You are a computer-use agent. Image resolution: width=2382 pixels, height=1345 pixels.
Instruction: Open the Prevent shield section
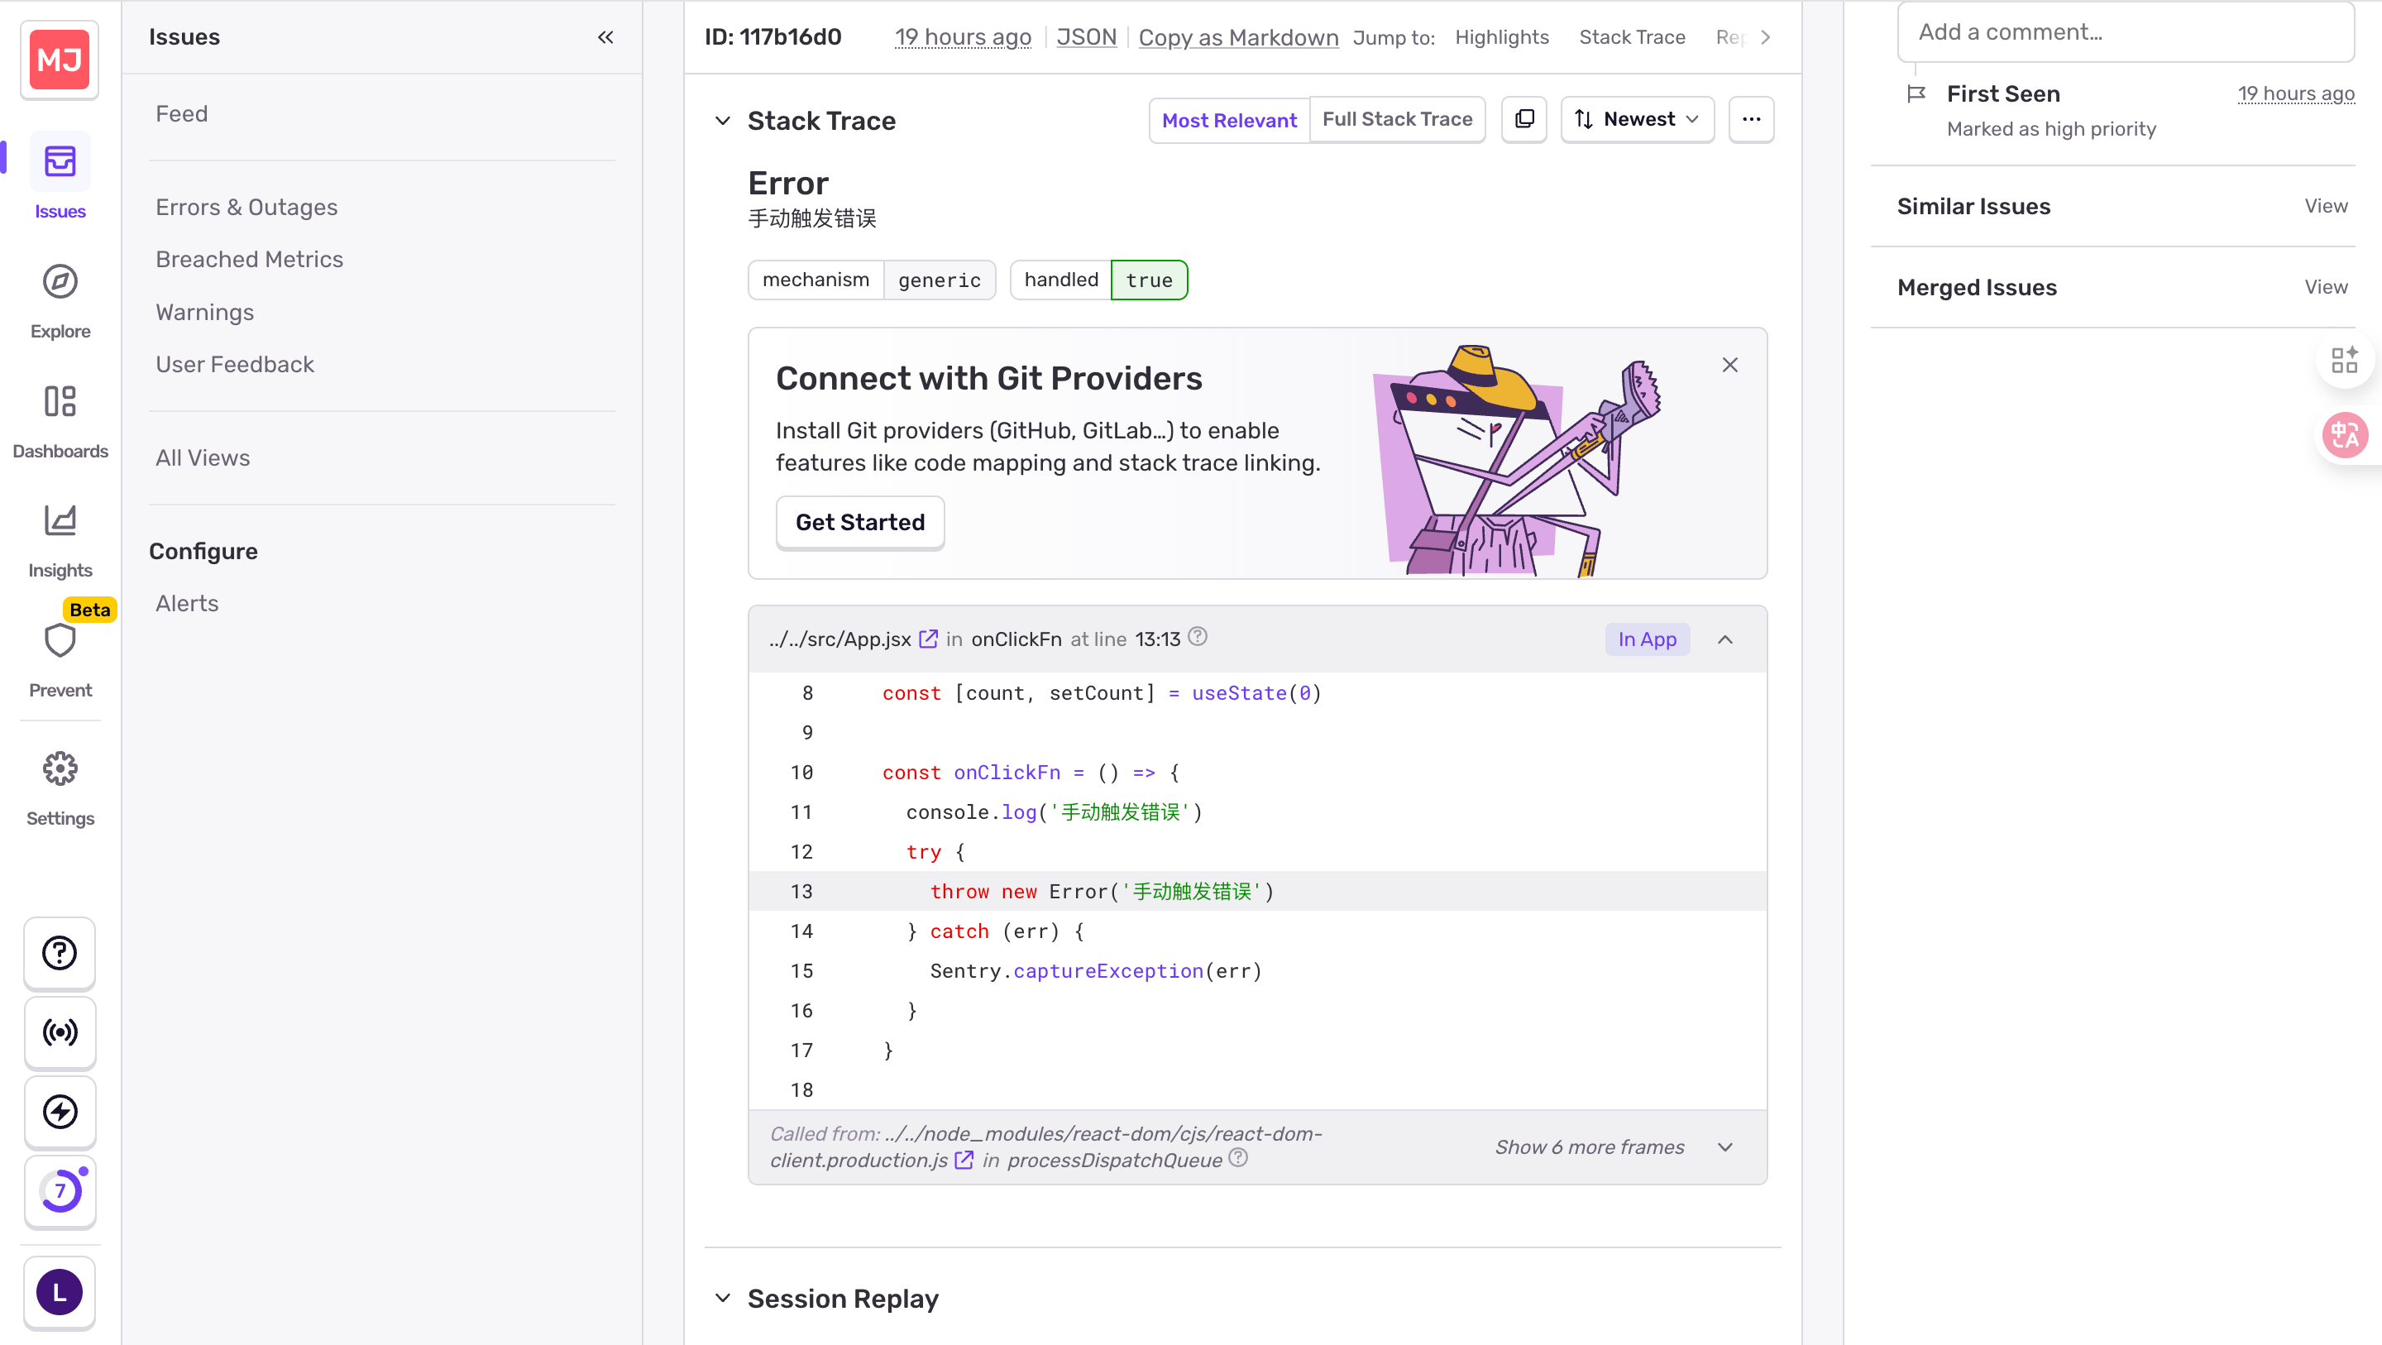pos(60,658)
